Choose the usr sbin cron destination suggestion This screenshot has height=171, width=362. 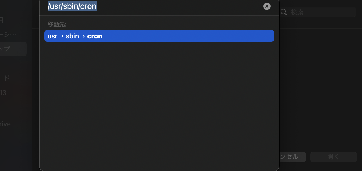tap(159, 36)
